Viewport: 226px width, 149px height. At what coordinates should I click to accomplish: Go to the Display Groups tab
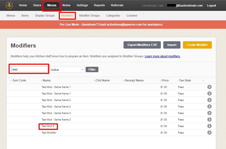click(x=45, y=15)
